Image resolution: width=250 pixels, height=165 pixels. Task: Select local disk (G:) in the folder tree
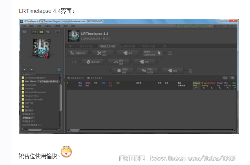pos(28,121)
